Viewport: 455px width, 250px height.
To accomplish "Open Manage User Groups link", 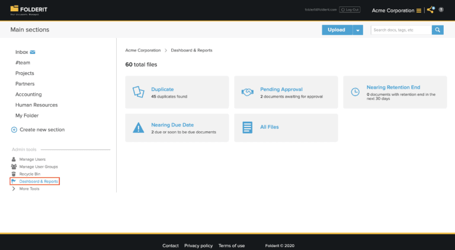I will (39, 167).
